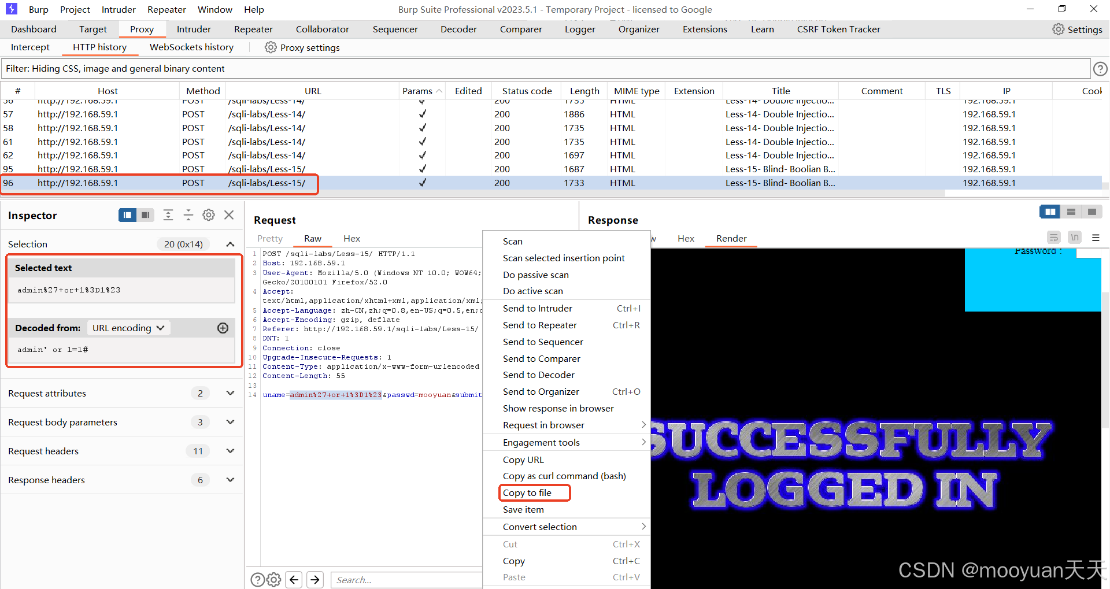The height and width of the screenshot is (589, 1110).
Task: Open the Window menu
Action: point(215,9)
